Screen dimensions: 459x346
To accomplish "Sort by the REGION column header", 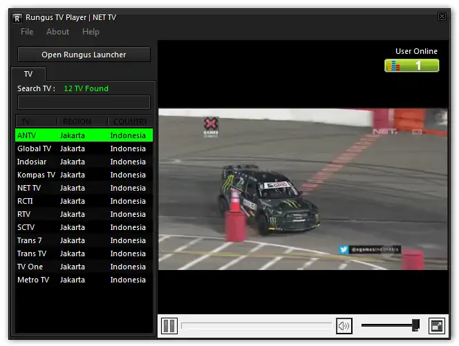I will (x=82, y=121).
